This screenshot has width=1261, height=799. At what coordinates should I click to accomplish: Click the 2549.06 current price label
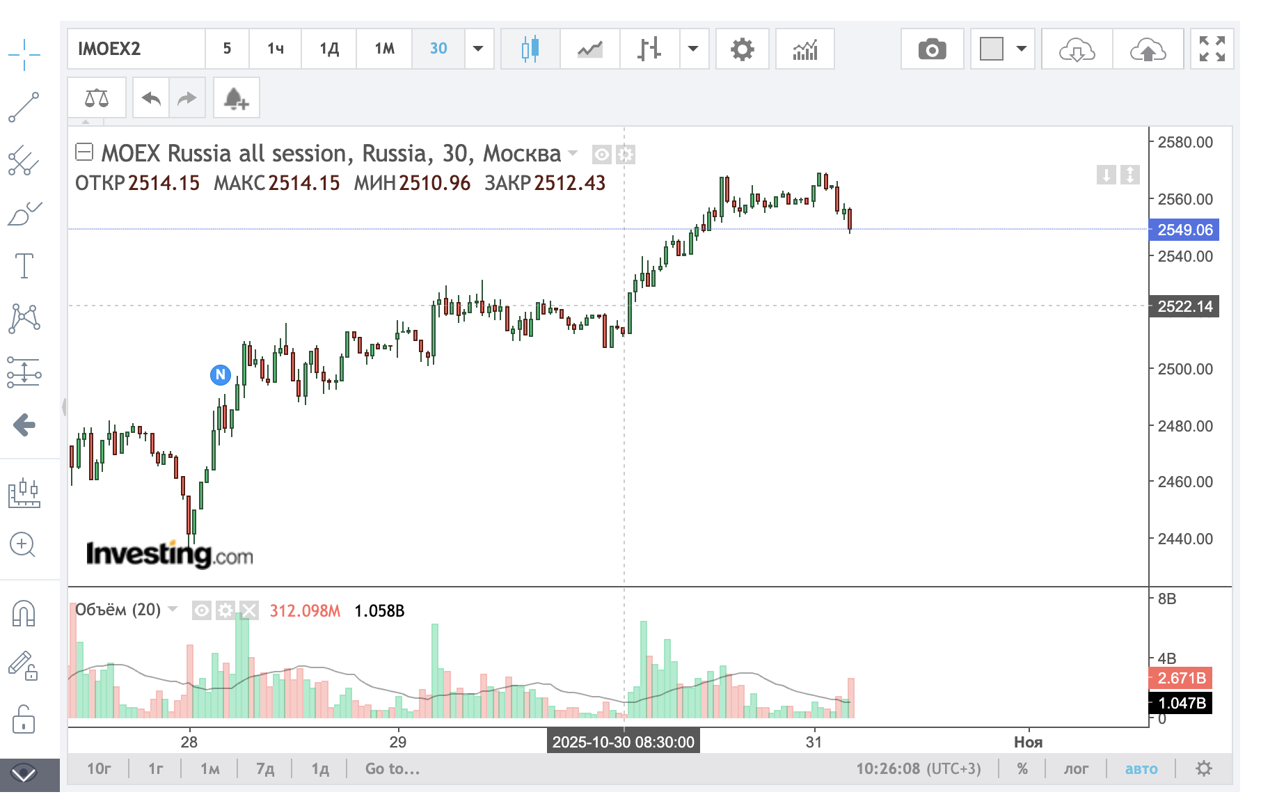click(x=1184, y=230)
